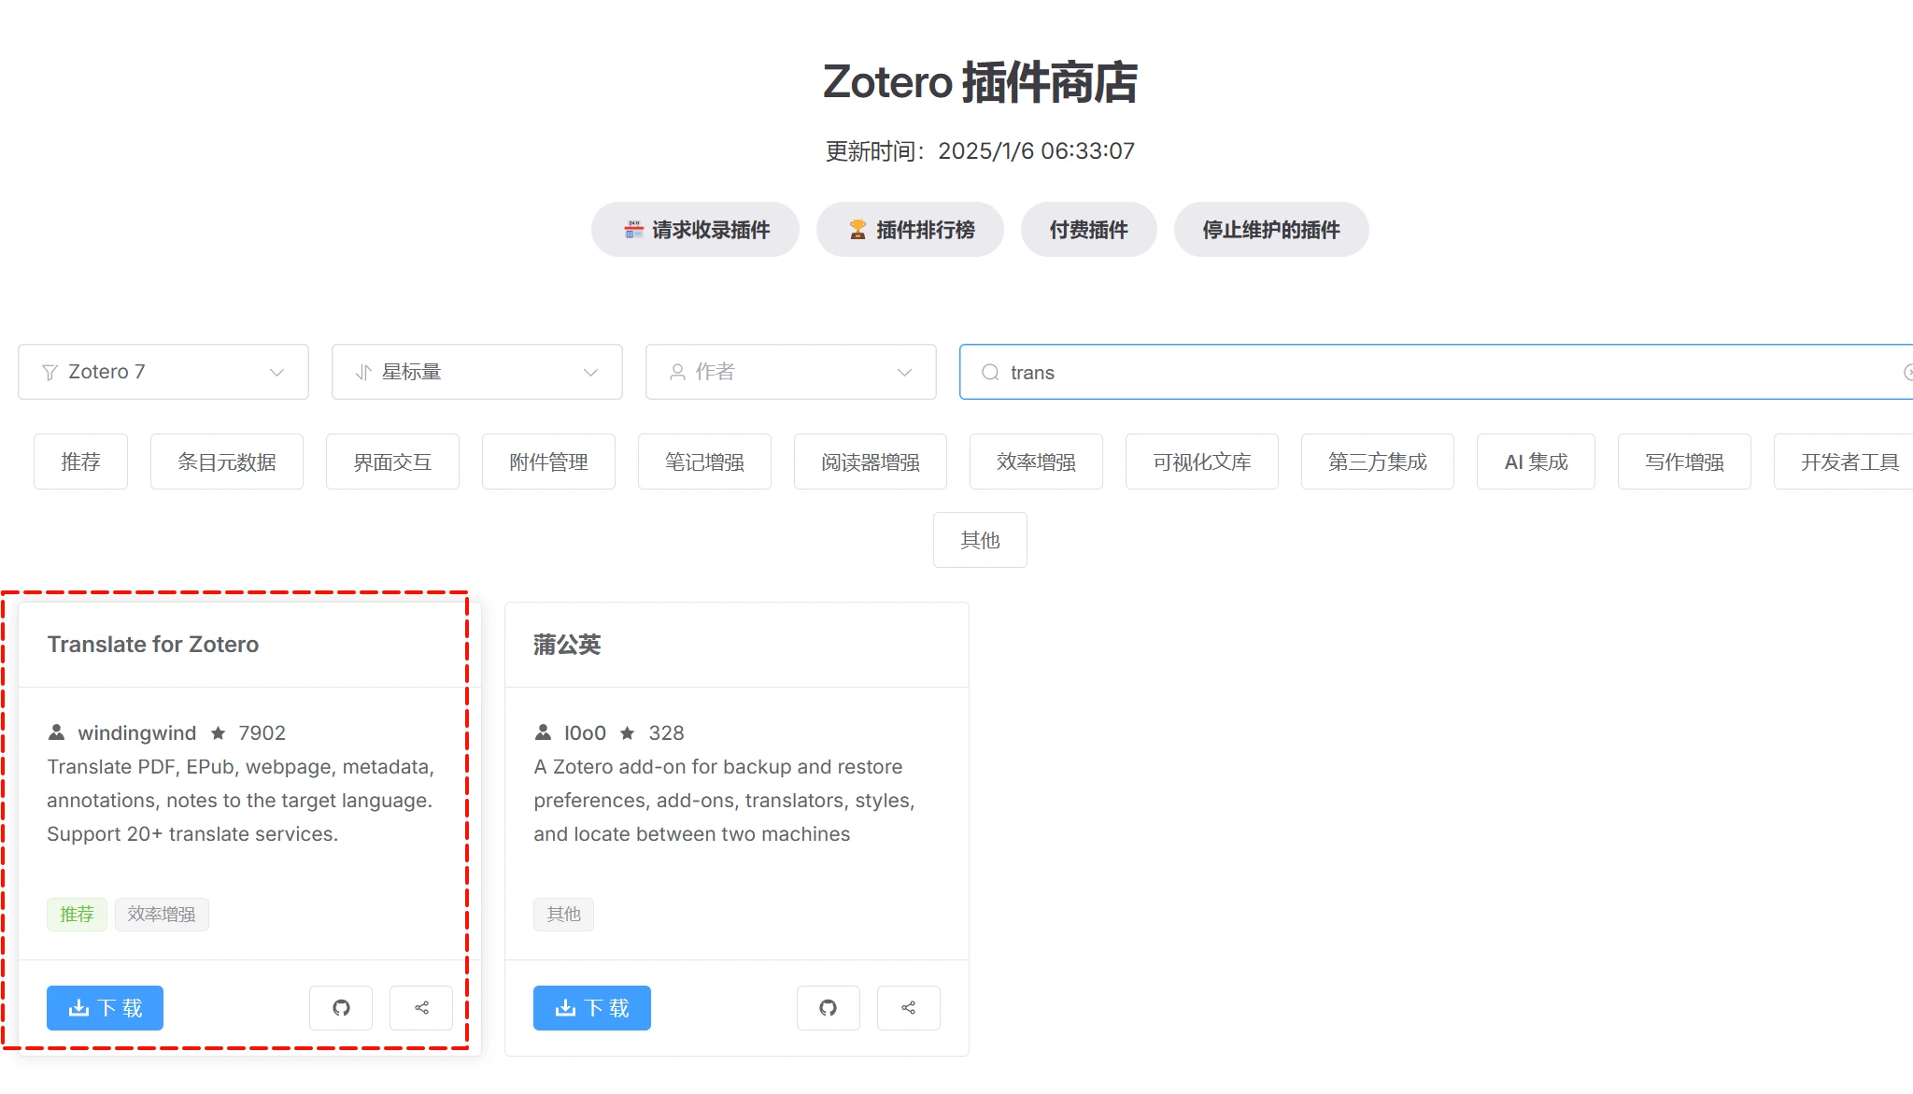Toggle the 效率增强 category filter

coord(1036,462)
